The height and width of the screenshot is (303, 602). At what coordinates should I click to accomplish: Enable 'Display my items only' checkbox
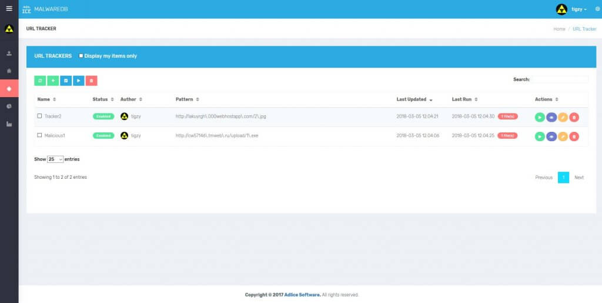point(81,56)
